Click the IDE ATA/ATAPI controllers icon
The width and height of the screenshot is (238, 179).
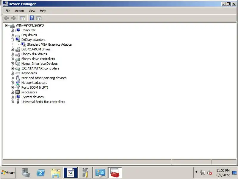coord(18,69)
